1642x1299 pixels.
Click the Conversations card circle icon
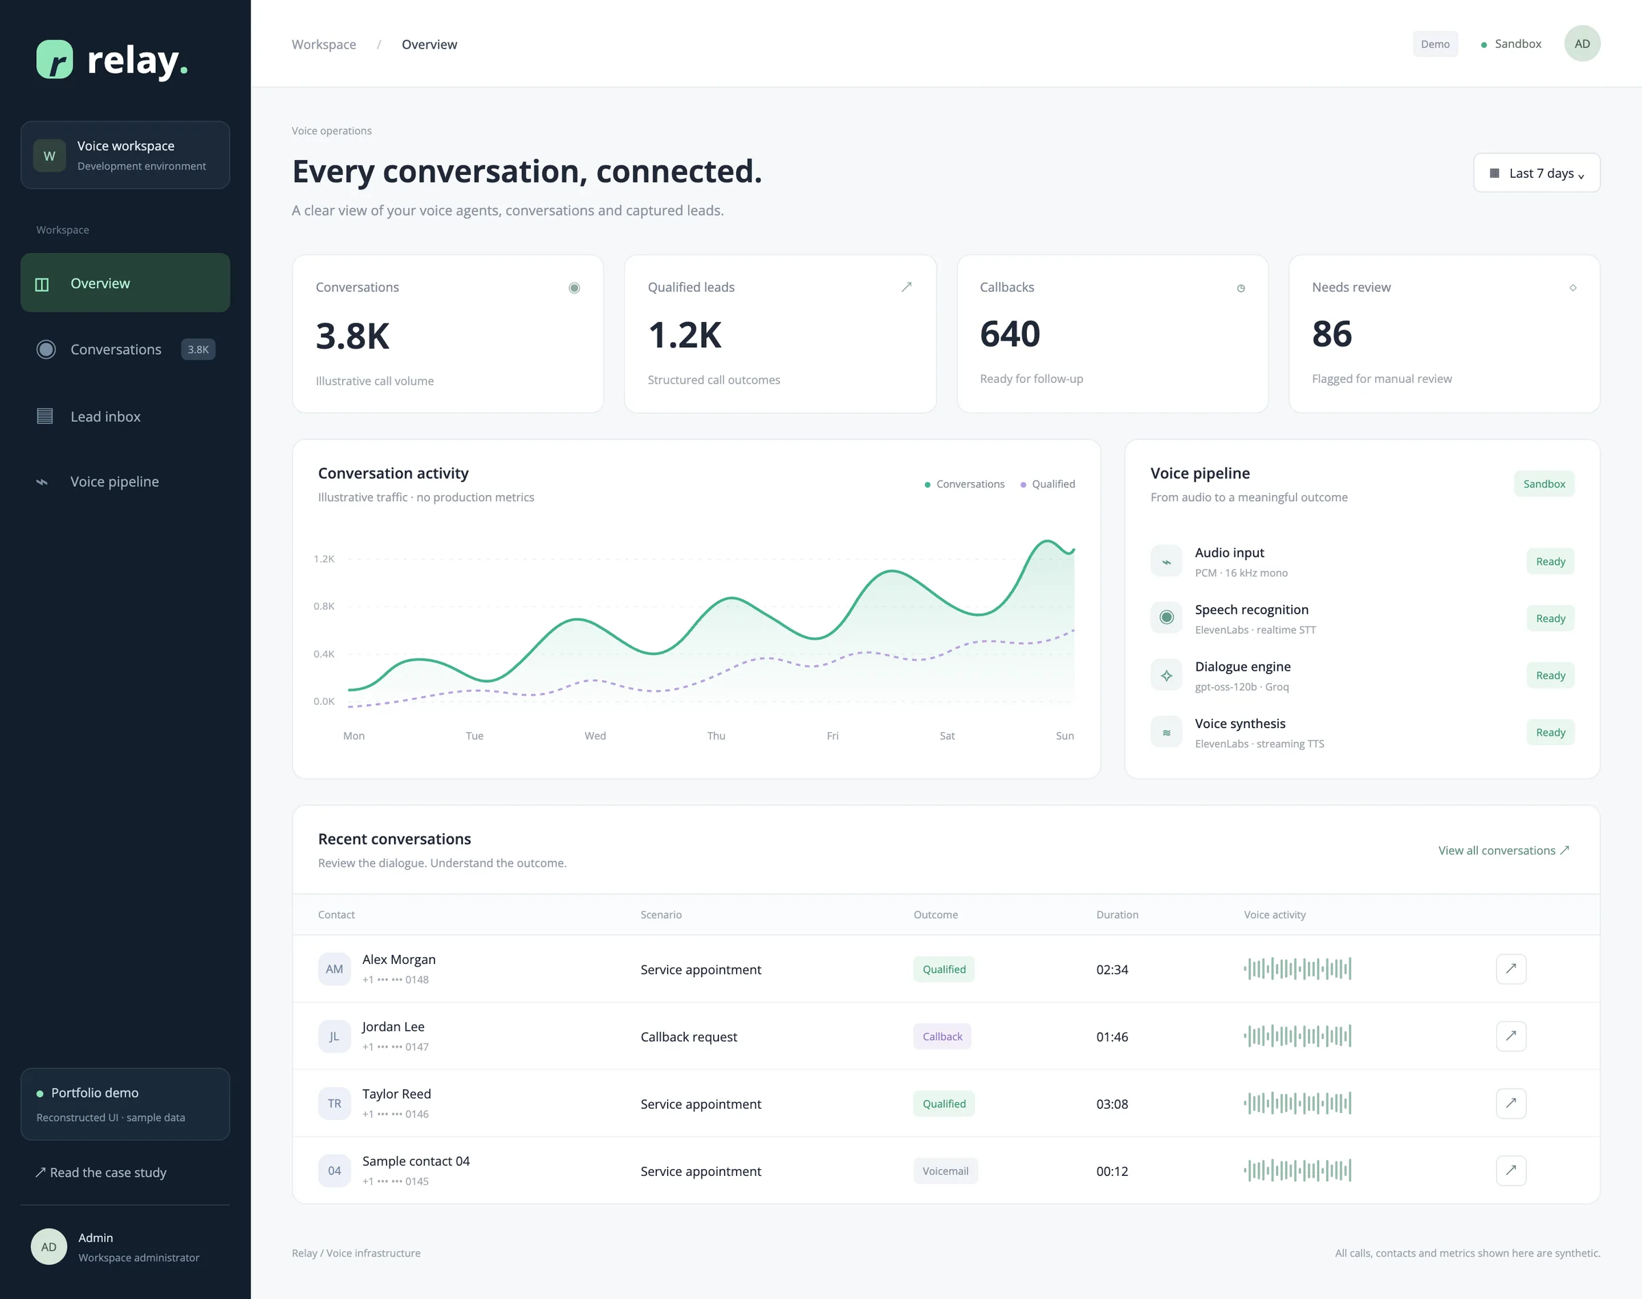click(575, 287)
